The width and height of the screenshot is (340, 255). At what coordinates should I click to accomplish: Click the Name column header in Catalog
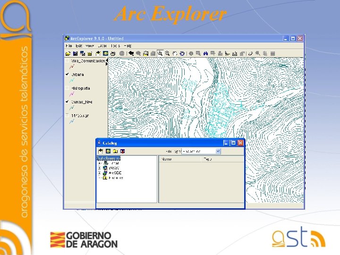[180, 159]
